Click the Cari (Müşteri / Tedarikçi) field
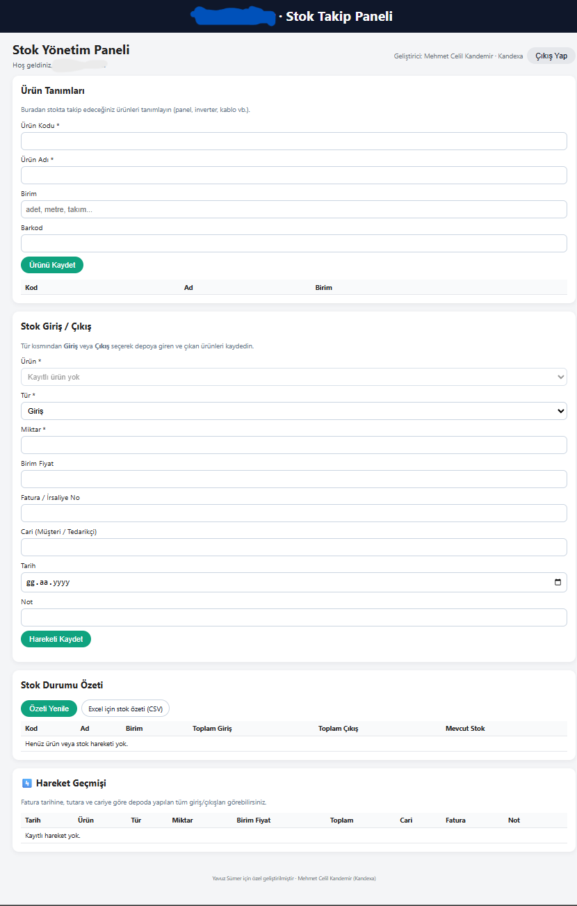577x906 pixels. [293, 547]
